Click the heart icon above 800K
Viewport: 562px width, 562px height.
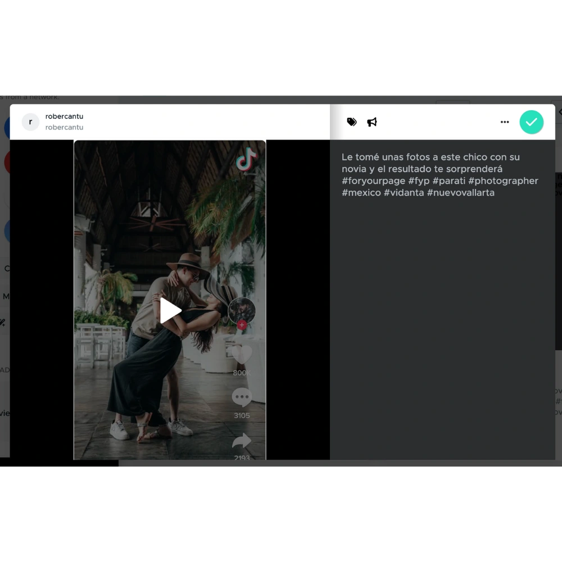click(242, 355)
